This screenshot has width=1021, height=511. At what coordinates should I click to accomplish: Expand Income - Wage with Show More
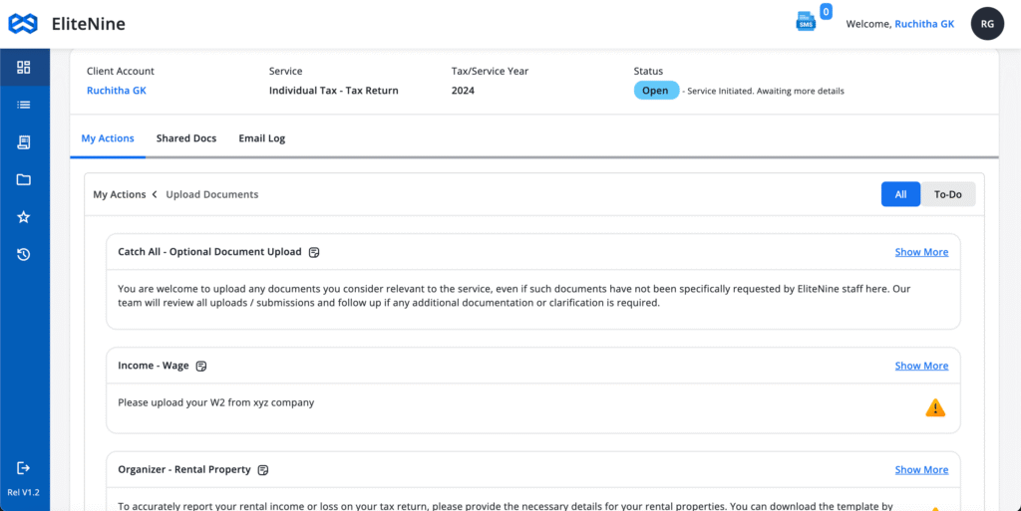(921, 366)
